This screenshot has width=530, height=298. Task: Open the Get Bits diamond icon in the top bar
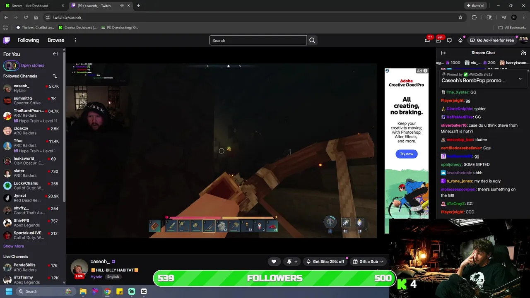(460, 40)
